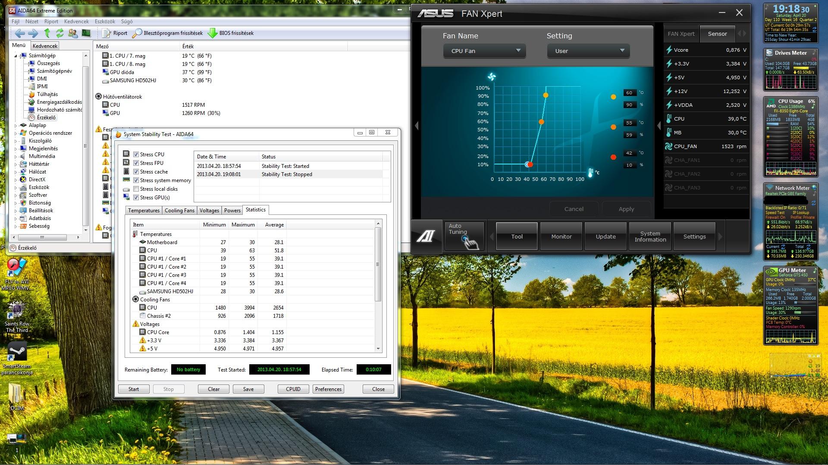Open BIOS frissítések from toolbar
Viewport: 828px width, 465px height.
[231, 33]
